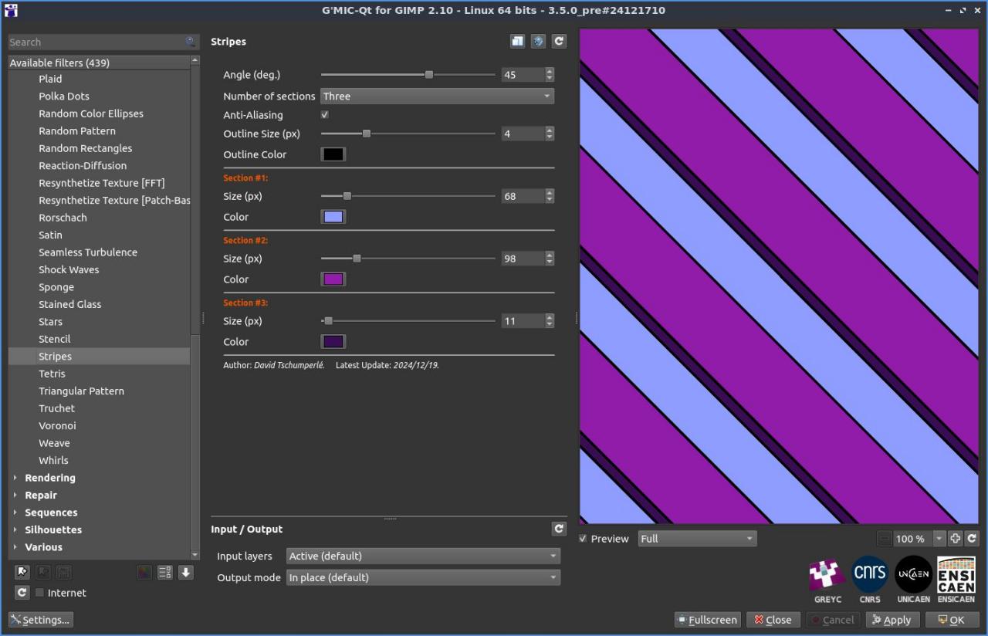This screenshot has width=988, height=636.
Task: Click the Fullscreen button
Action: 707,620
